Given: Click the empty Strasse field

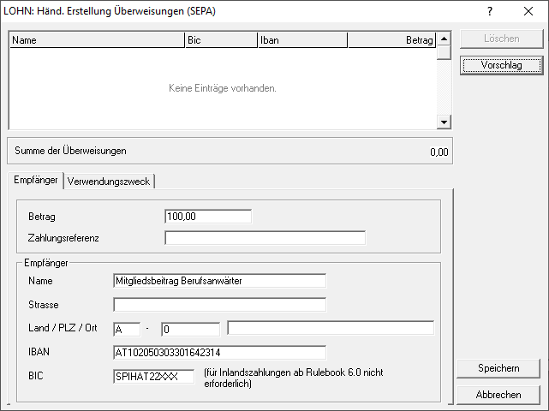Looking at the screenshot, I should (219, 305).
